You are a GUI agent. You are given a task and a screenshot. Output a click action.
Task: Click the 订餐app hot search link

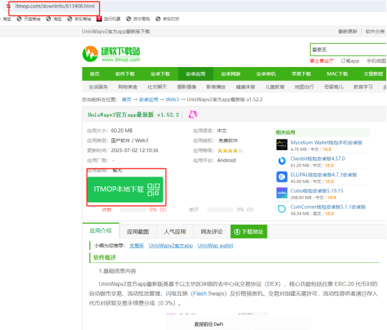(350, 61)
